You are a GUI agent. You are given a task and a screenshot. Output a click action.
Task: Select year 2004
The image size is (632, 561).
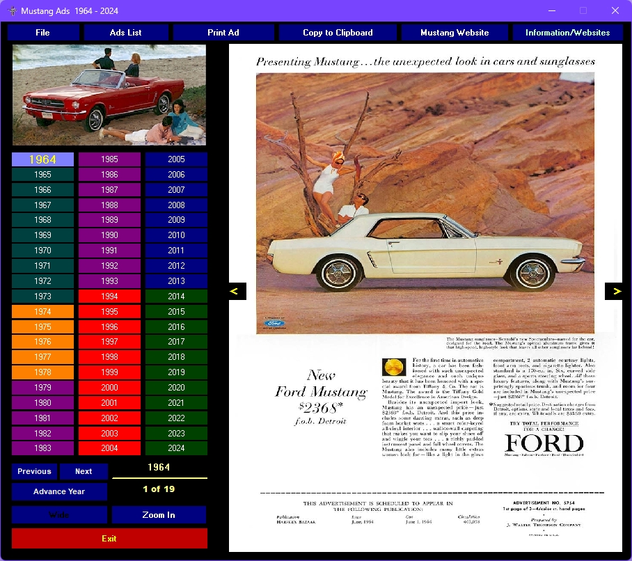(x=110, y=448)
